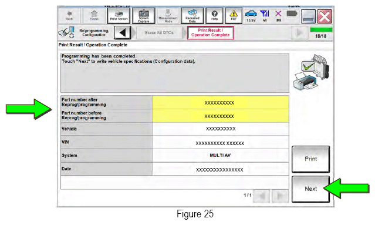The width and height of the screenshot is (375, 225).
Task: Go to Home via toolbar icon
Action: [94, 16]
